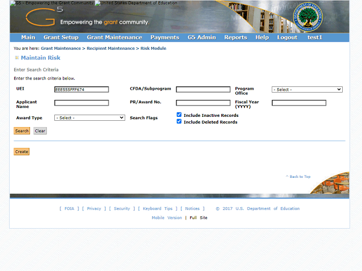Click the Full Site footer text
The width and height of the screenshot is (362, 271).
(x=199, y=218)
